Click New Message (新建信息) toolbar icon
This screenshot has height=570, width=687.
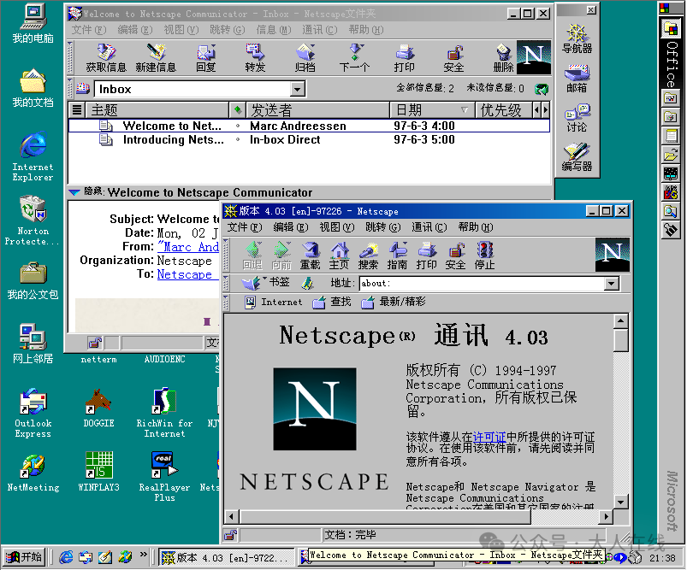tap(156, 58)
